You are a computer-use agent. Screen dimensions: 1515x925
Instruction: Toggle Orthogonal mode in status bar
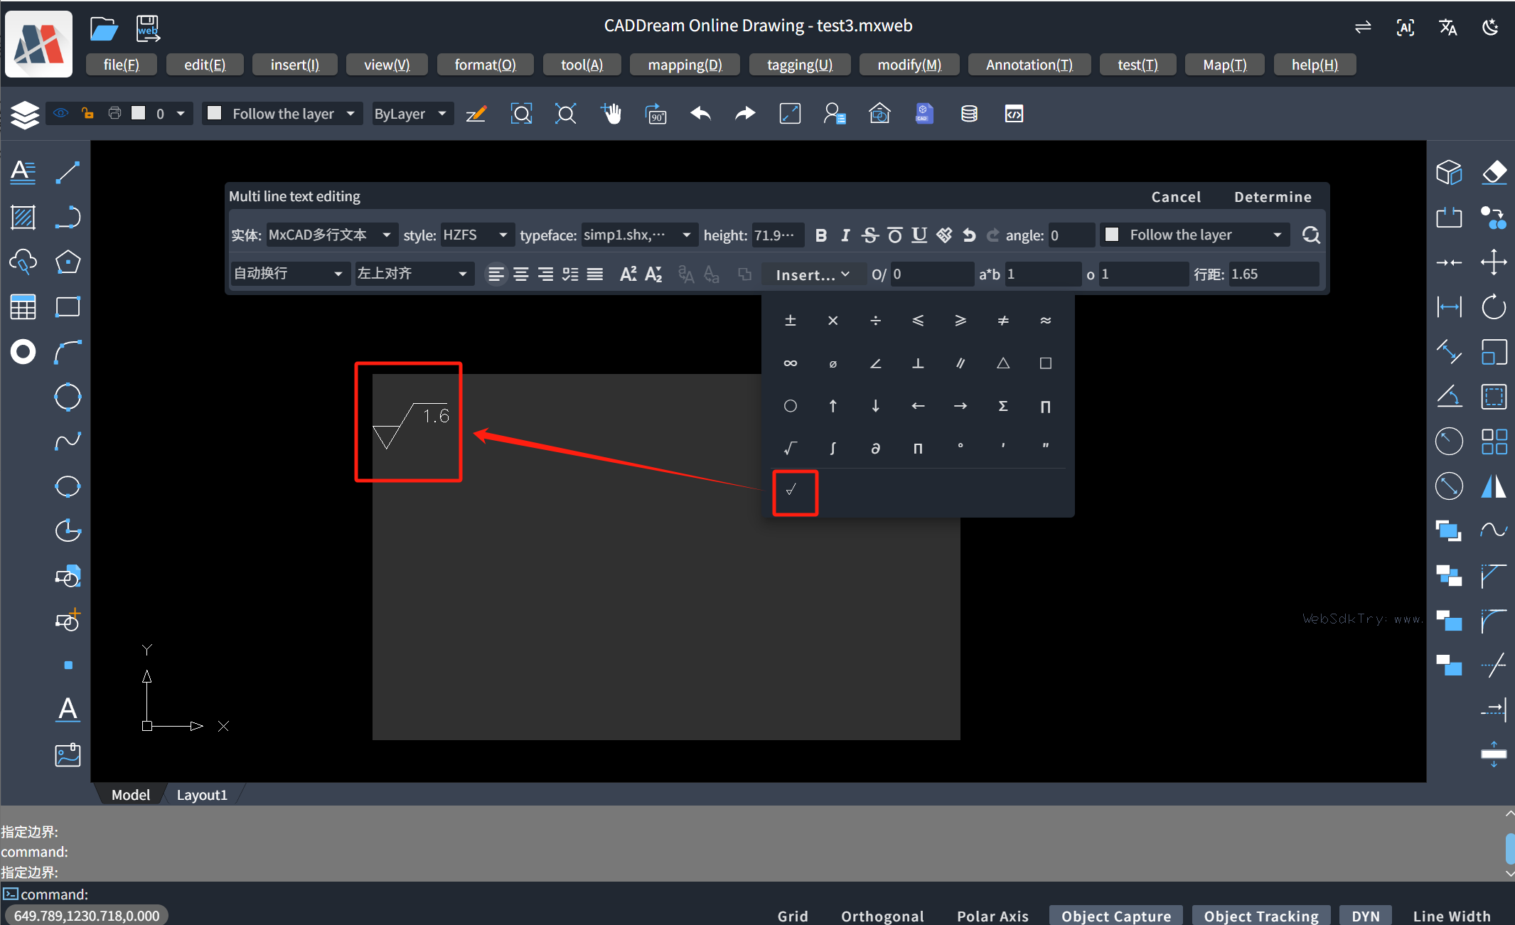pos(882,916)
